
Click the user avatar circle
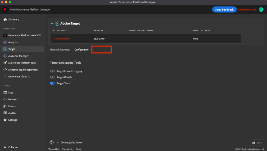261,9
